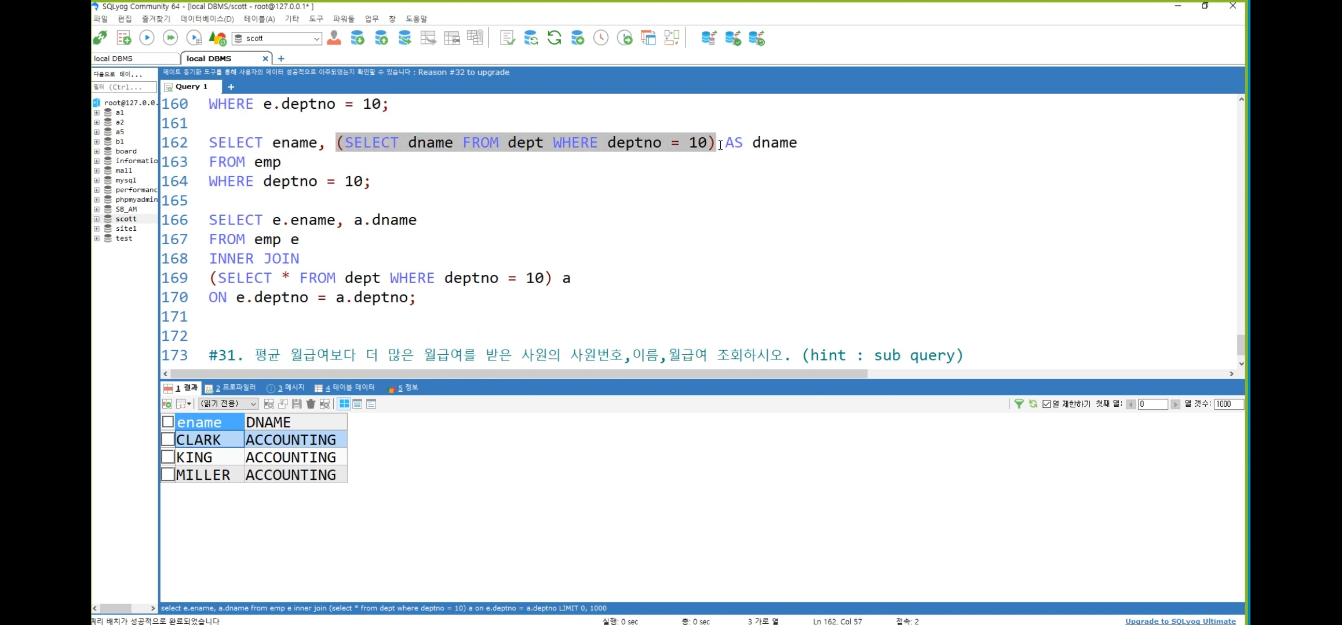
Task: Switch result view to form view icon
Action: click(x=358, y=404)
